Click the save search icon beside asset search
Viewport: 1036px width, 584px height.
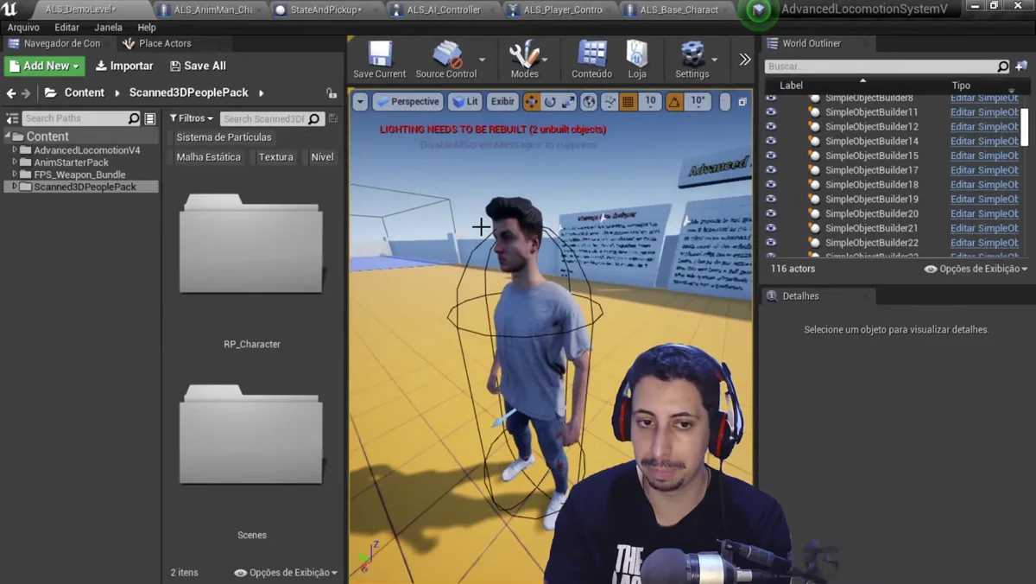[x=333, y=118]
